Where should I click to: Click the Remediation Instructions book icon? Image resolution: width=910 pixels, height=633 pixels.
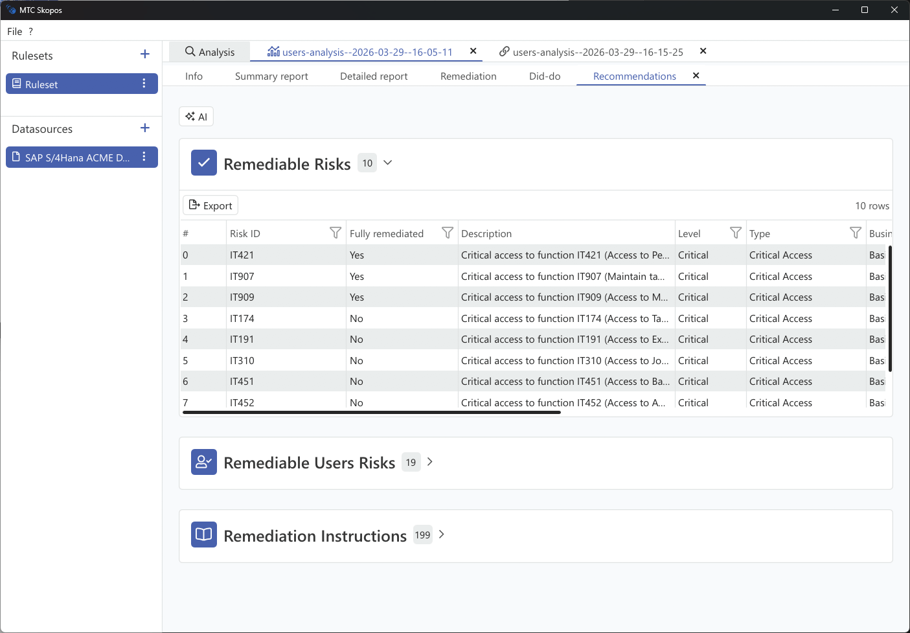[203, 535]
